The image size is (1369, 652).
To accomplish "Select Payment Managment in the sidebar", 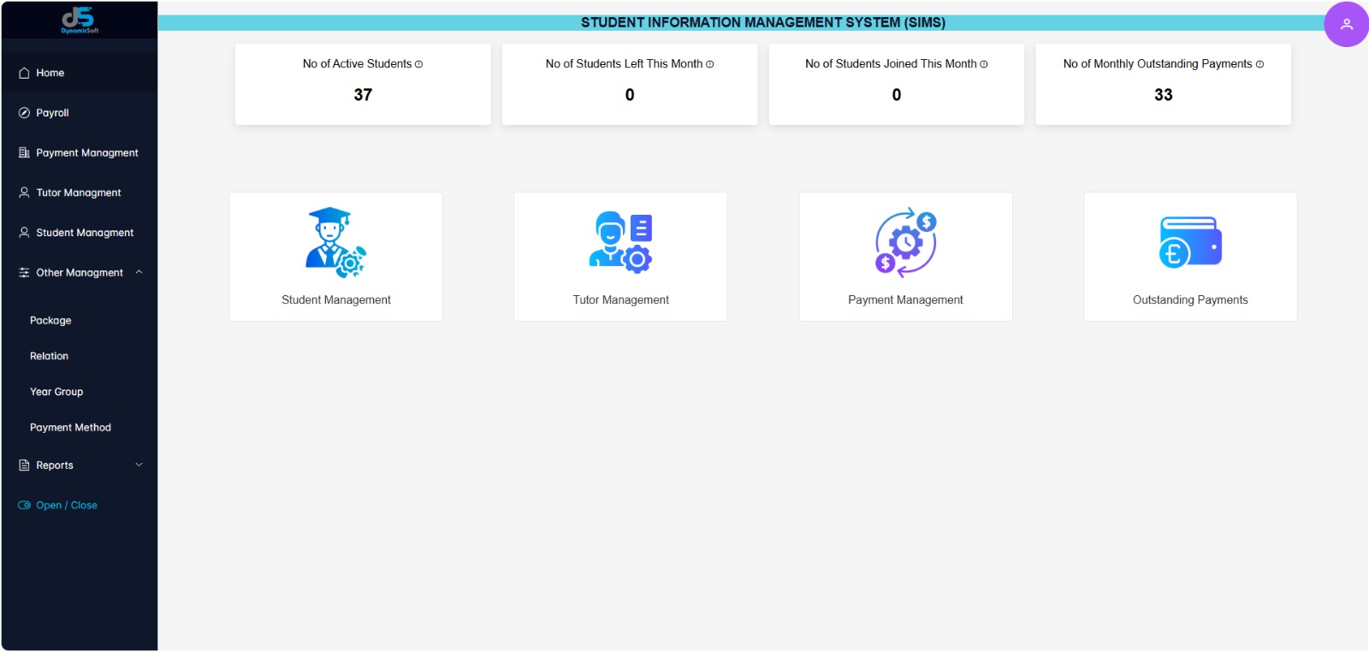I will coord(86,153).
